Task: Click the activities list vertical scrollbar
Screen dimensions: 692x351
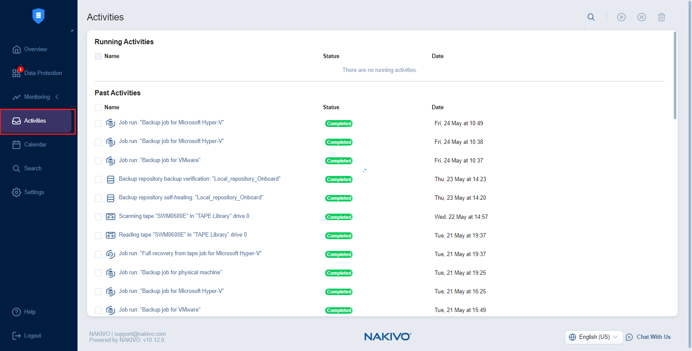Action: [675, 76]
